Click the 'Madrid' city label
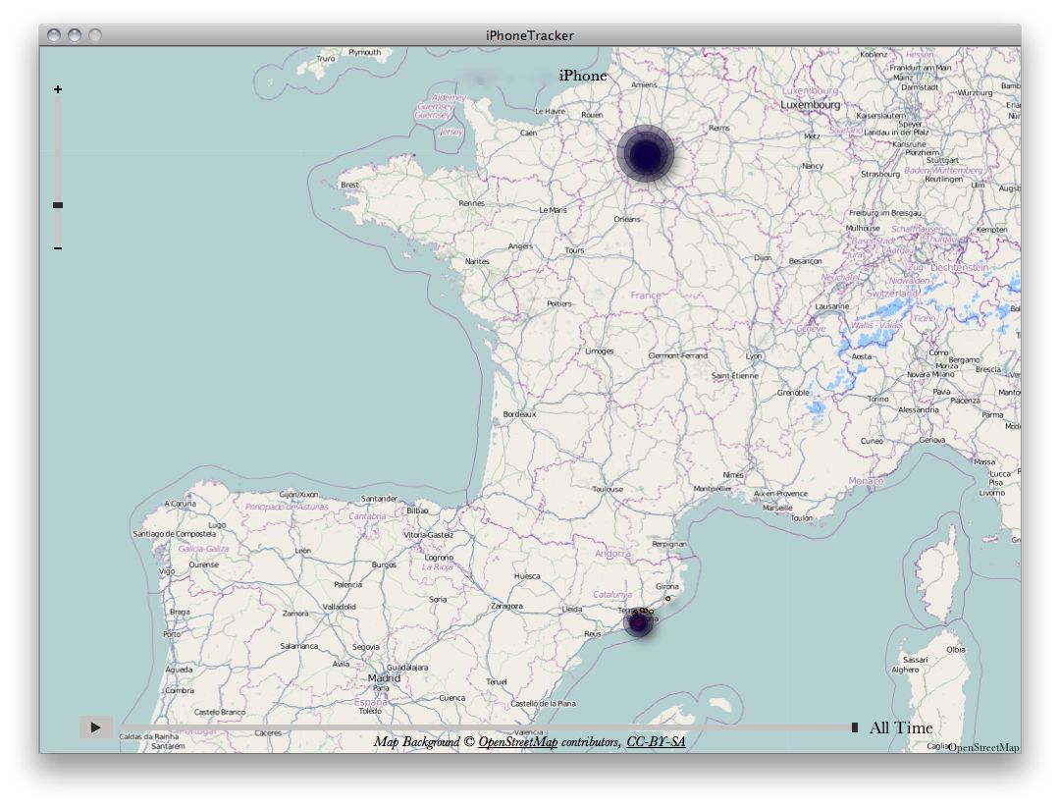 coord(384,677)
